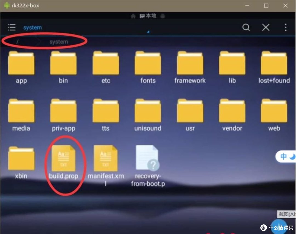Open the priv-app folder
The image size is (296, 234).
63,115
